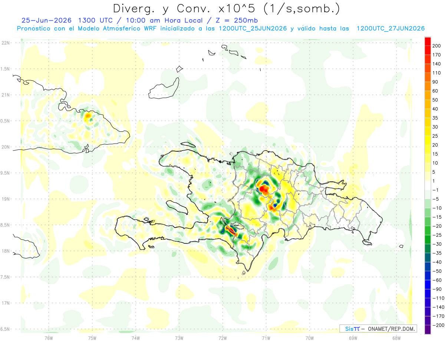The image size is (445, 343).
Task: Click the latitude label '6.5N'
Action: pyautogui.click(x=6, y=329)
